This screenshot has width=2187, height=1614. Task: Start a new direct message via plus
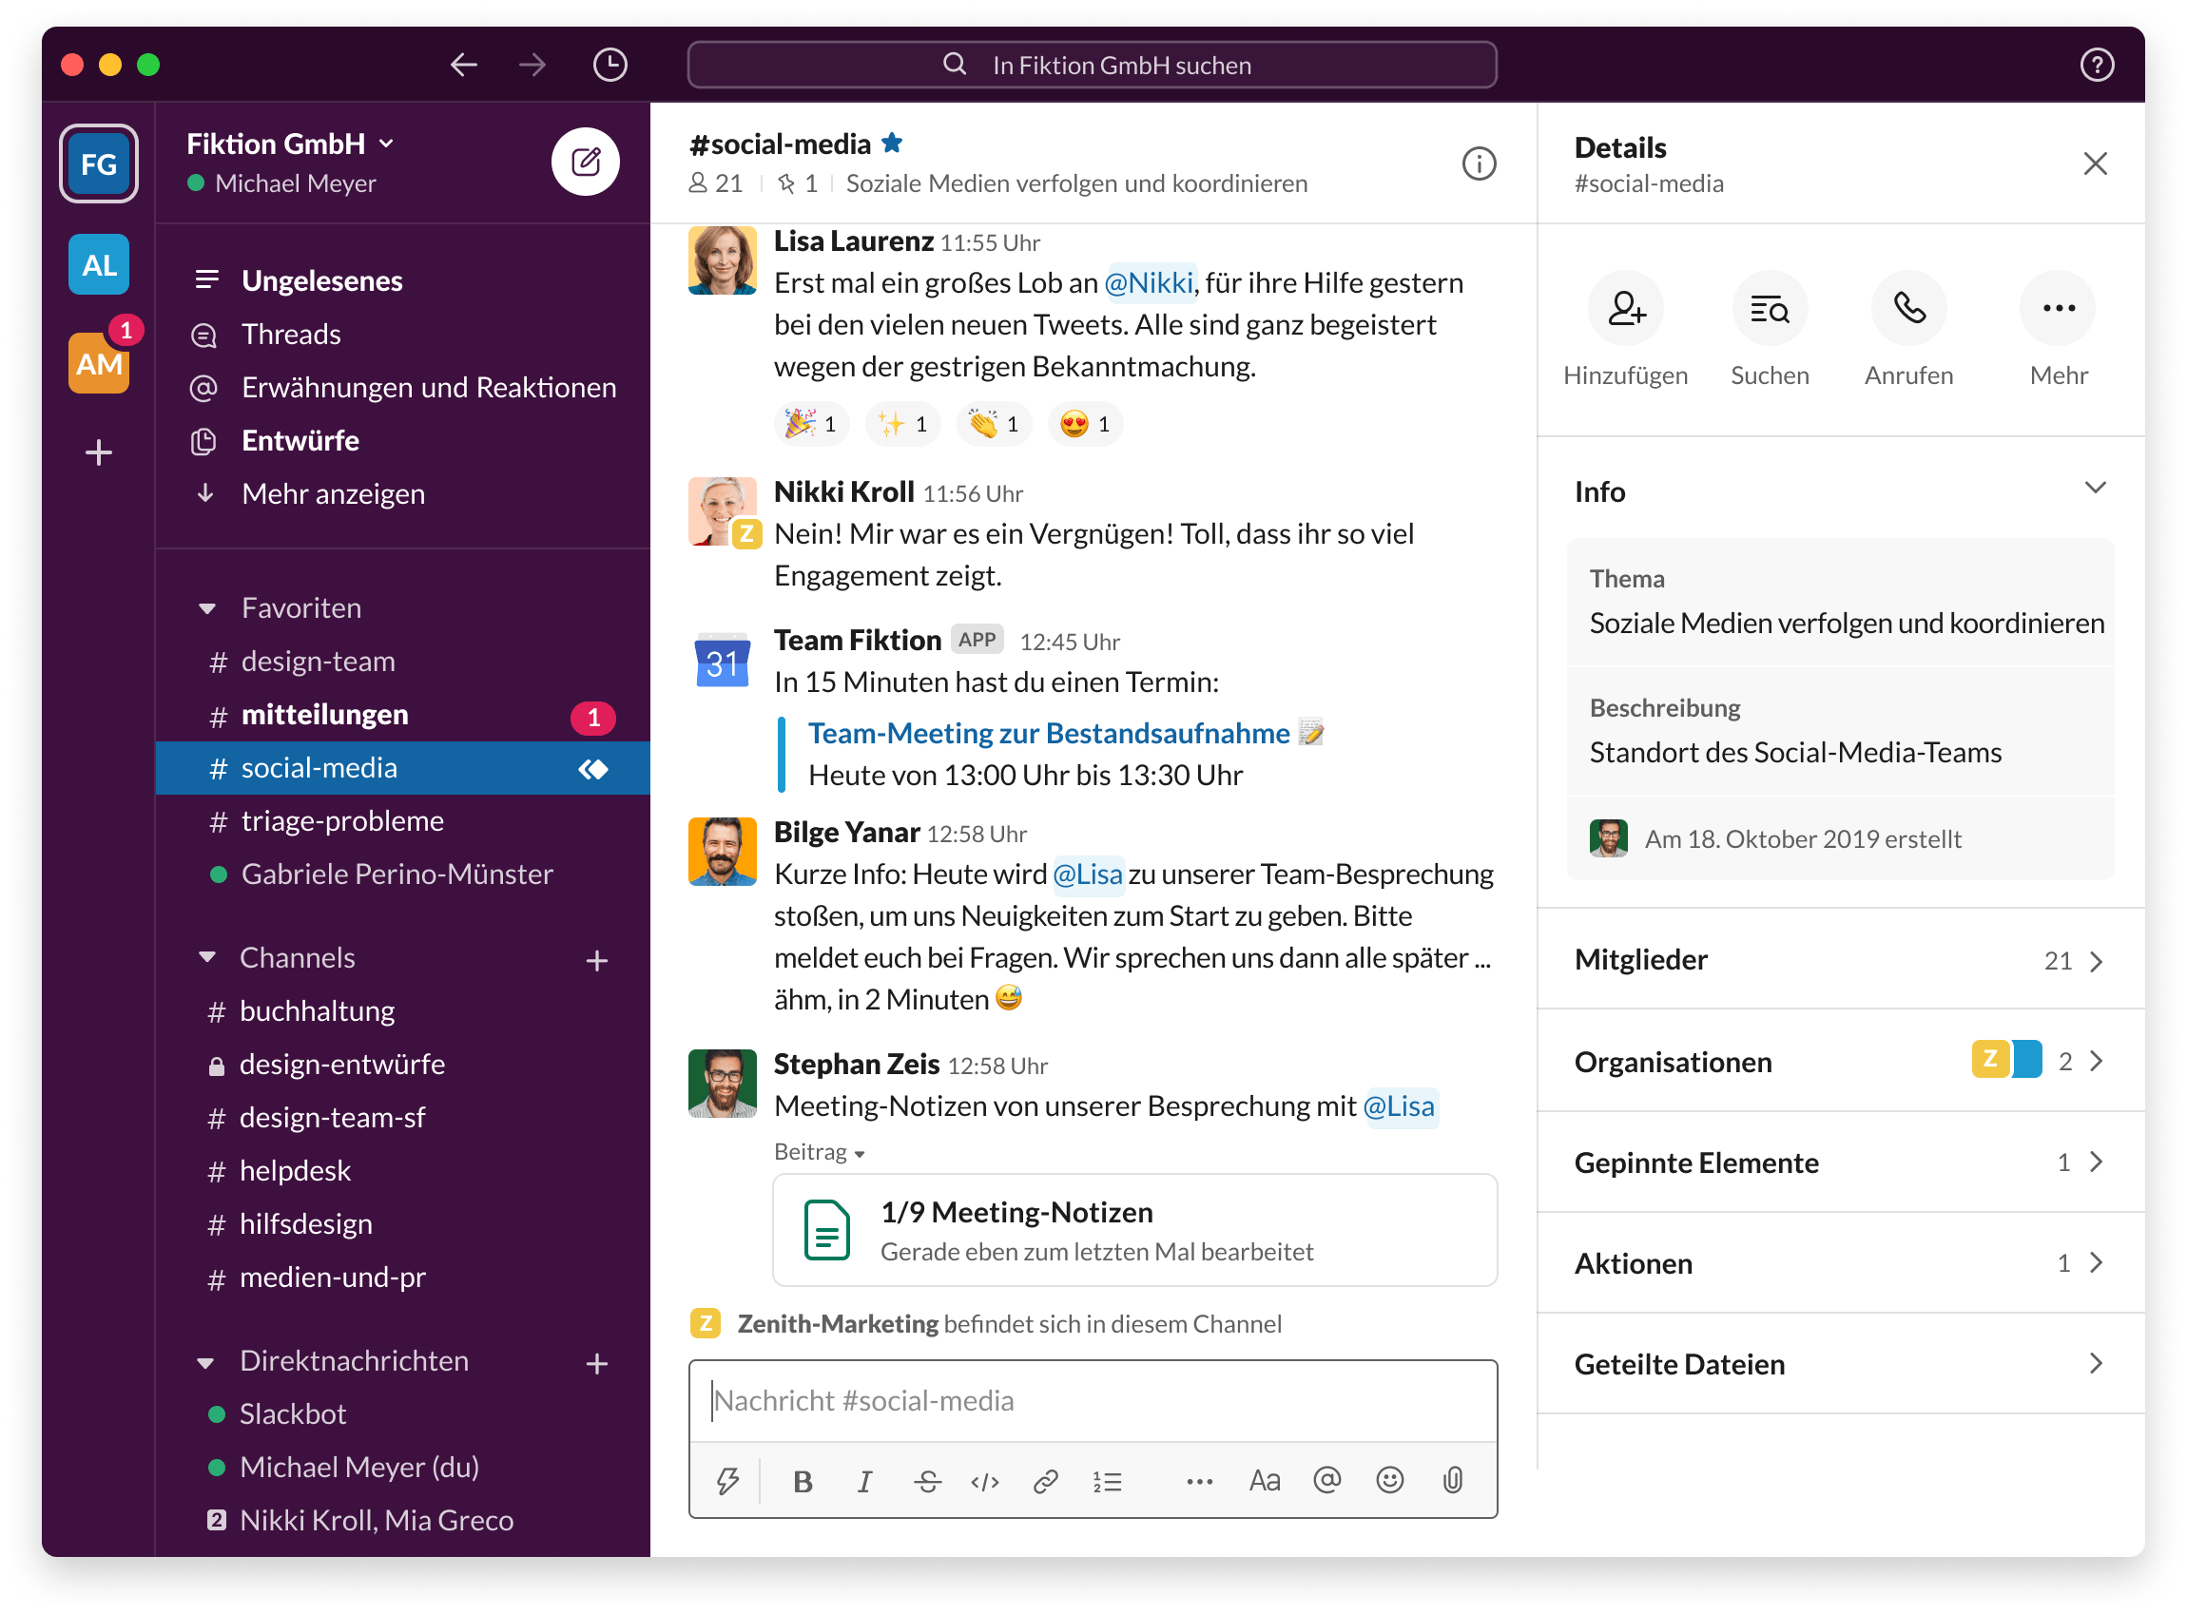click(597, 1364)
